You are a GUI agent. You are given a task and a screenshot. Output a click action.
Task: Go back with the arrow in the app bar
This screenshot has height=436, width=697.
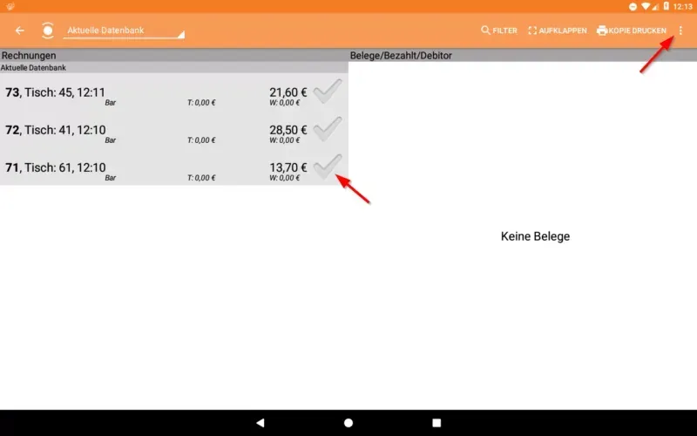(x=19, y=31)
